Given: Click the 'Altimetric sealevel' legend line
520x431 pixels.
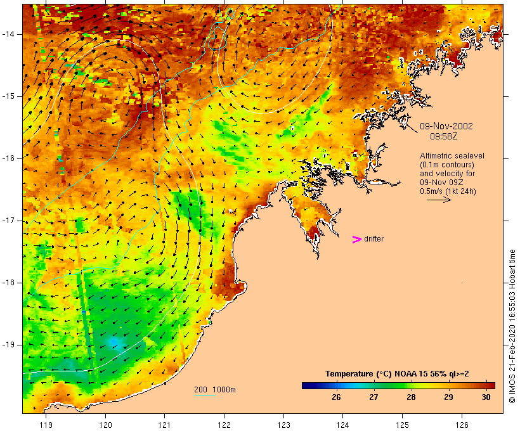Looking at the screenshot, I should pyautogui.click(x=452, y=156).
